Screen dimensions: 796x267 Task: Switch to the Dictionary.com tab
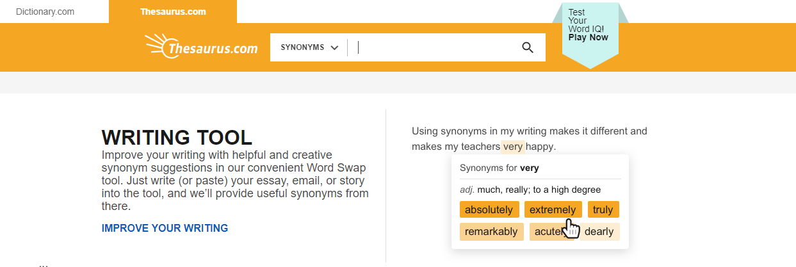[45, 12]
